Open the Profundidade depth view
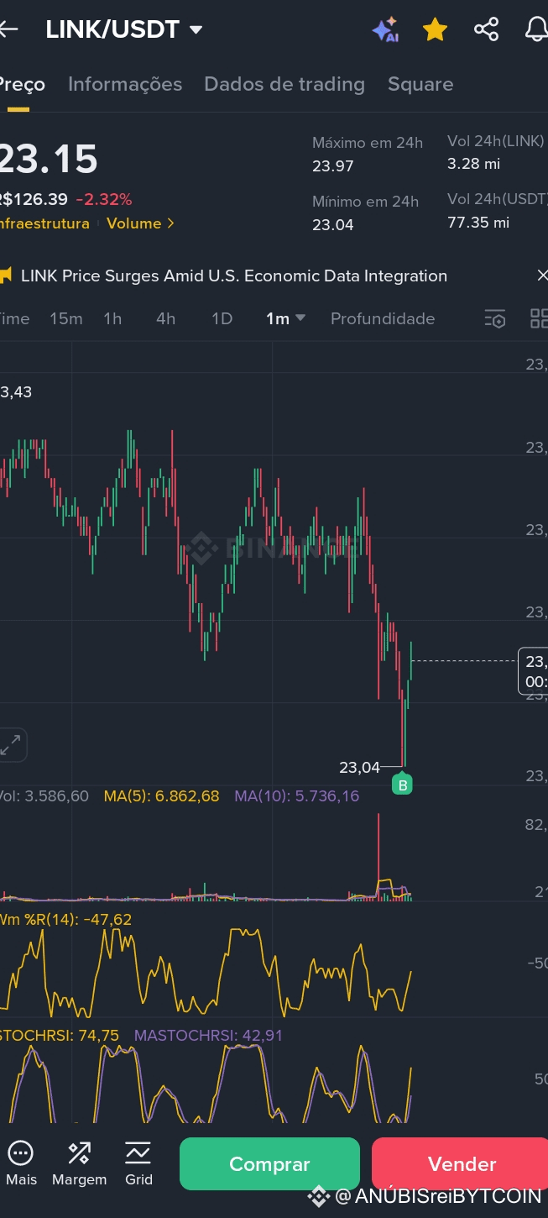The width and height of the screenshot is (548, 1218). tap(383, 318)
